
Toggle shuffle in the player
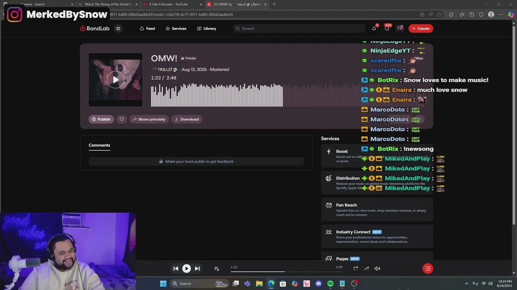[x=366, y=269]
